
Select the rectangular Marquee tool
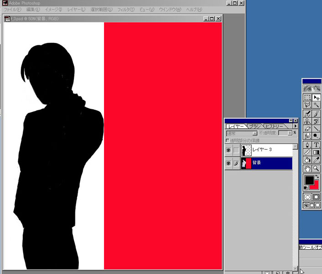tap(308, 97)
